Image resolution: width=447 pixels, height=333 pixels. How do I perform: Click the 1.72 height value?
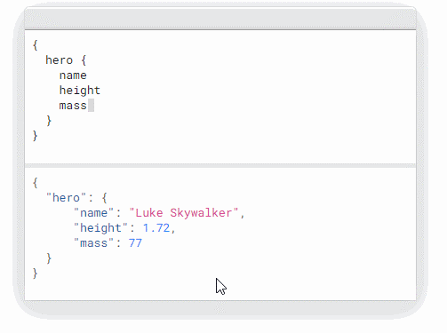(x=156, y=228)
